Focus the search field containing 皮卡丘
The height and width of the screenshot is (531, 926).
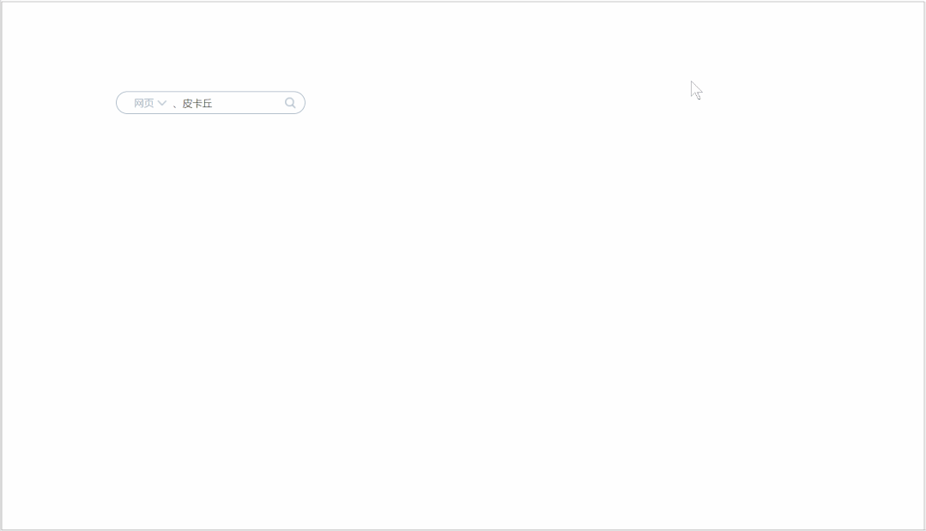click(227, 103)
